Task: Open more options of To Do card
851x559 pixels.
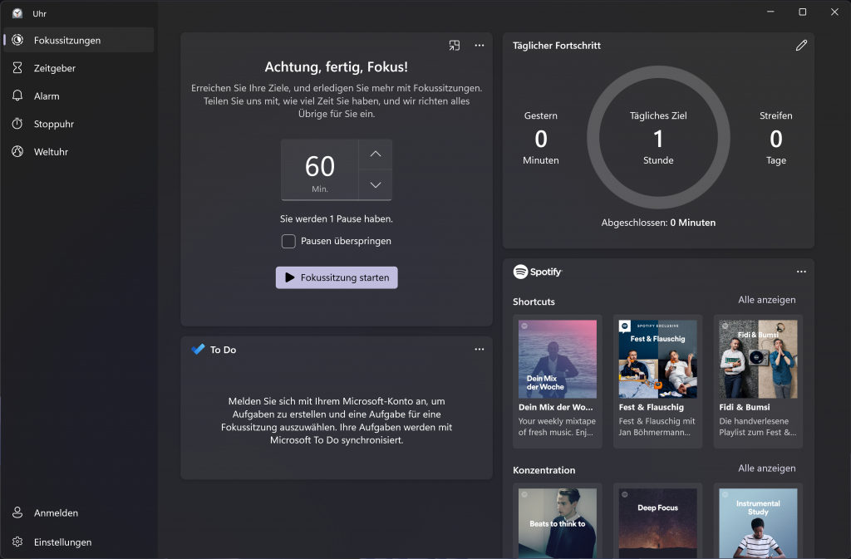Action: [480, 349]
